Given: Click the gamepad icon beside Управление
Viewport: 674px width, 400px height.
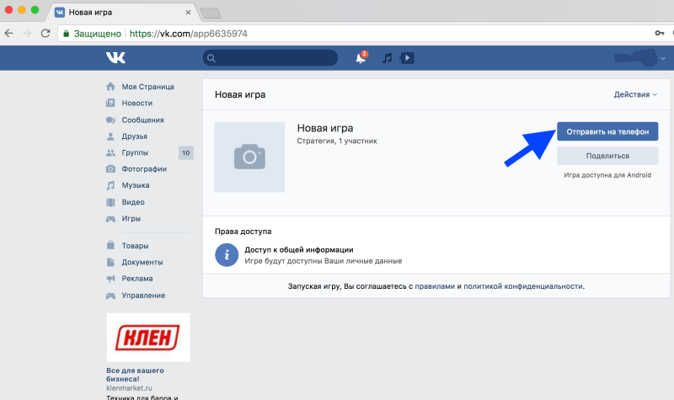Looking at the screenshot, I should click(x=110, y=296).
